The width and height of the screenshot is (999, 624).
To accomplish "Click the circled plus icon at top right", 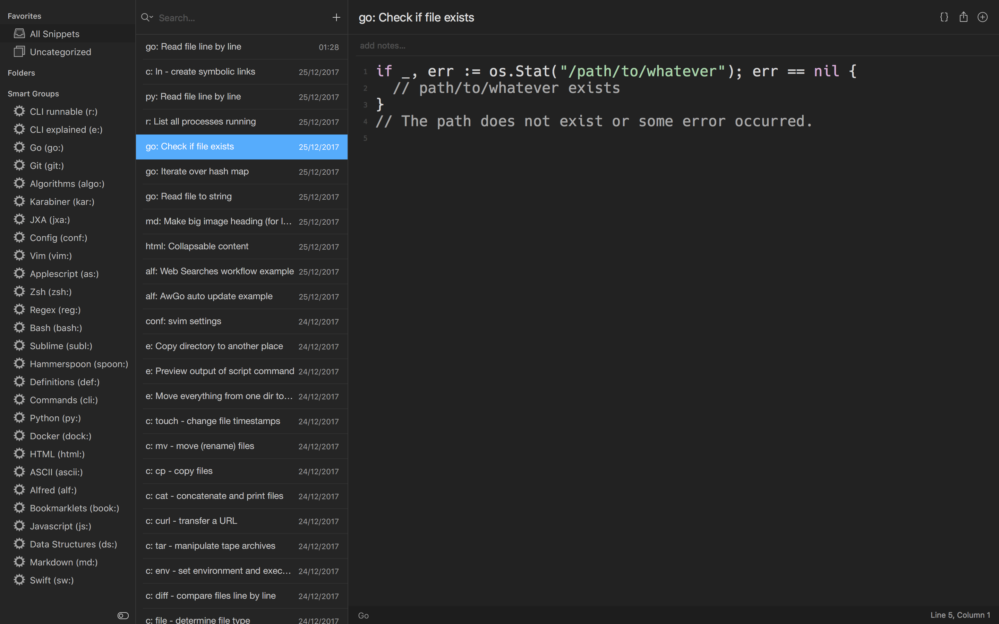I will [982, 17].
